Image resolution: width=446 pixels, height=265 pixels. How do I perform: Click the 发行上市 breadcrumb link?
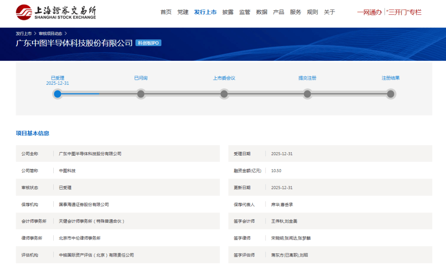click(24, 33)
